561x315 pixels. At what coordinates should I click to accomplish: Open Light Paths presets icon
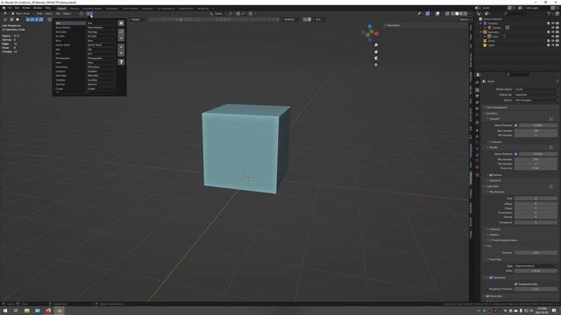point(551,186)
